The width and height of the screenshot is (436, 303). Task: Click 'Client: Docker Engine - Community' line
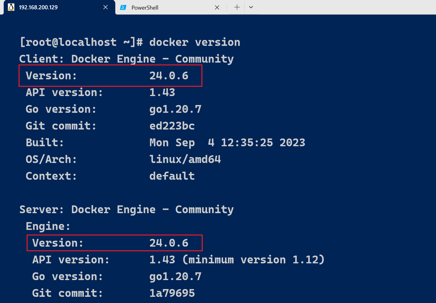coord(126,59)
